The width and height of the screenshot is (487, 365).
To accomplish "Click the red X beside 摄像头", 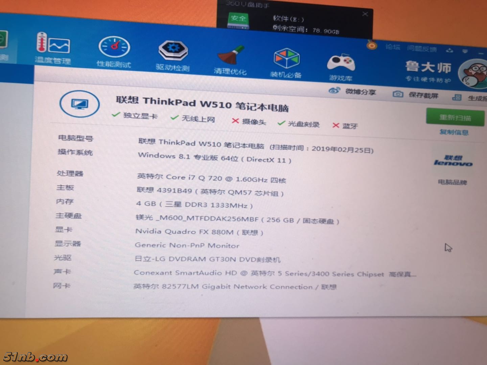I will pyautogui.click(x=236, y=121).
